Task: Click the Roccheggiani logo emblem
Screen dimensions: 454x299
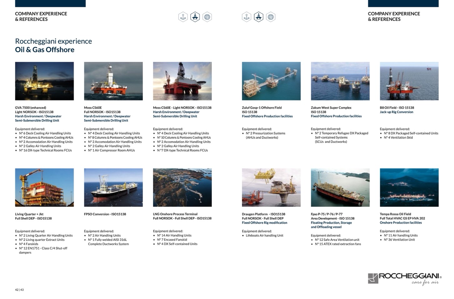Action: click(x=373, y=278)
